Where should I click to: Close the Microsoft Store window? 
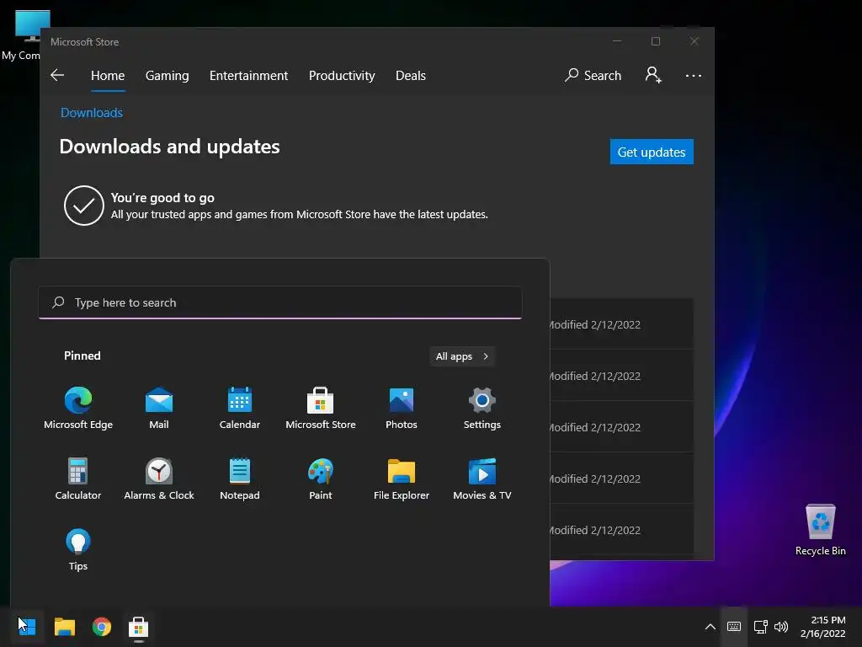694,41
